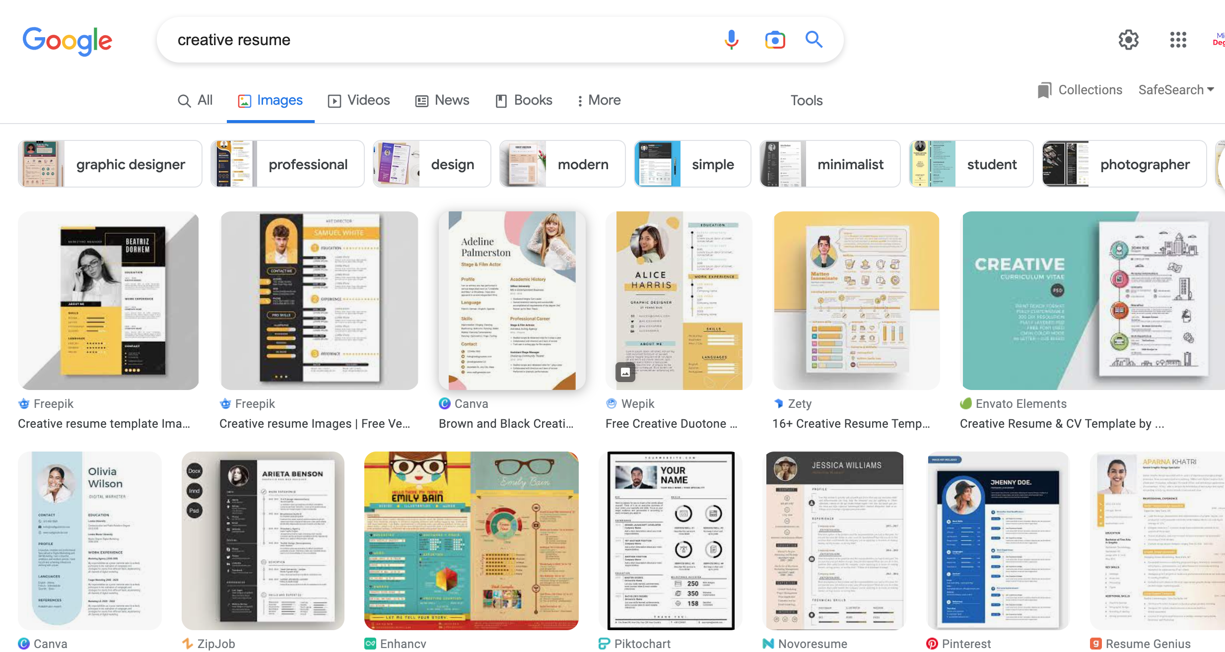Open the settings gear icon

[1128, 40]
